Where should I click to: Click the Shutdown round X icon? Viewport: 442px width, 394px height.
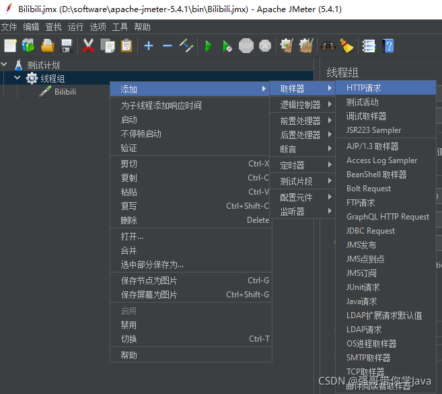[265, 46]
